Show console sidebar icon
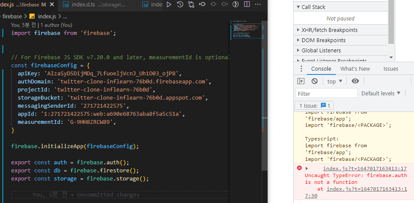 [x=301, y=81]
